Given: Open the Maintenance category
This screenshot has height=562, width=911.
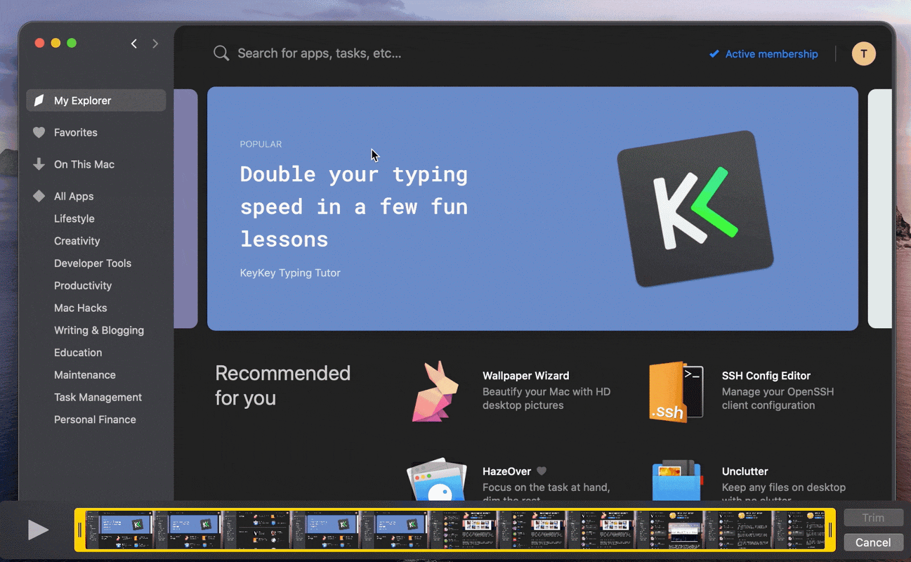Looking at the screenshot, I should 85,375.
